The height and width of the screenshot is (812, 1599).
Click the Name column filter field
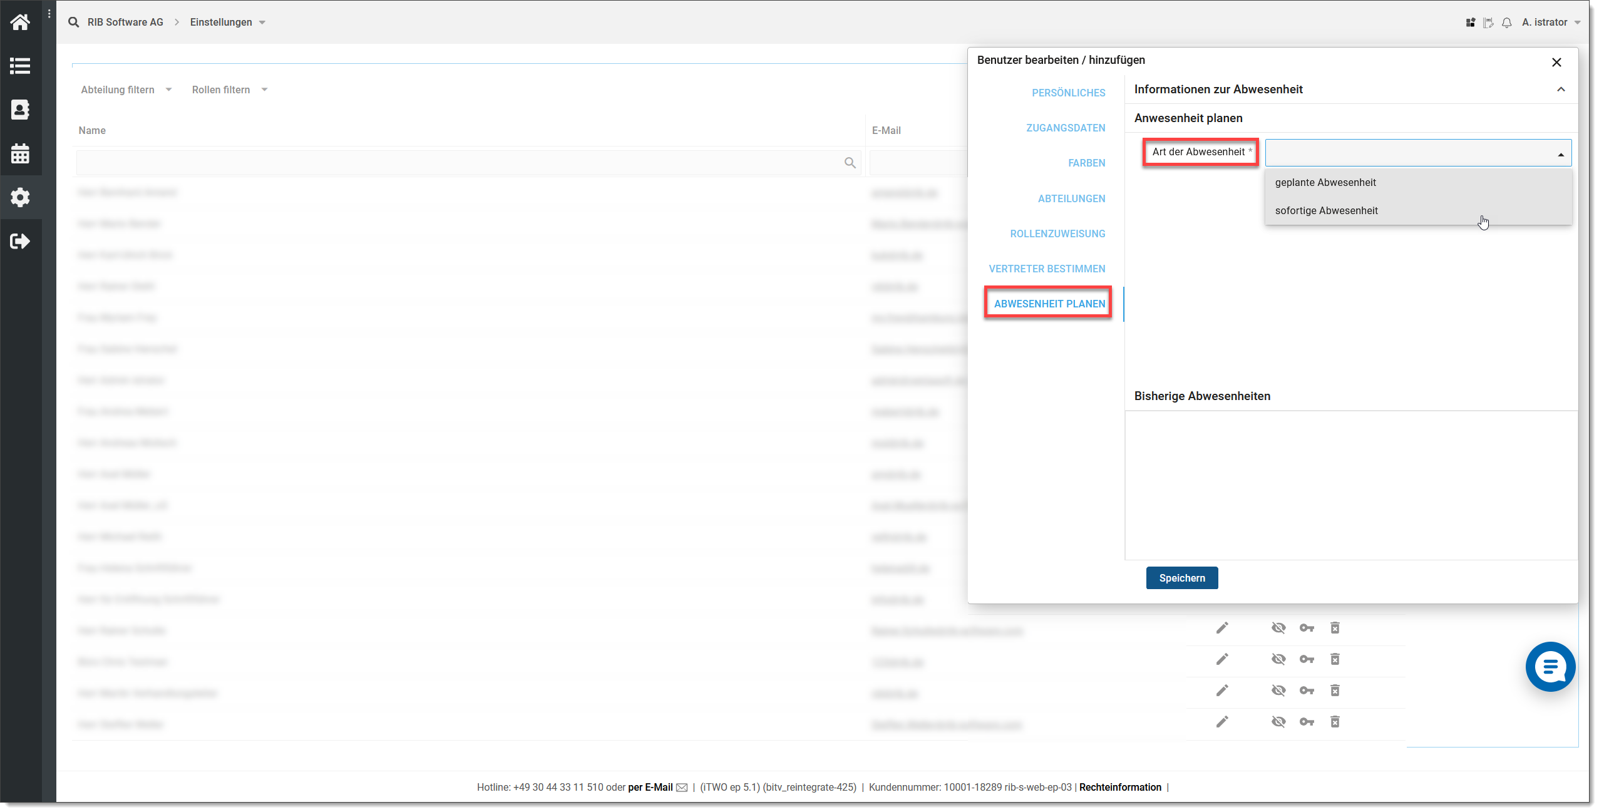pyautogui.click(x=468, y=163)
